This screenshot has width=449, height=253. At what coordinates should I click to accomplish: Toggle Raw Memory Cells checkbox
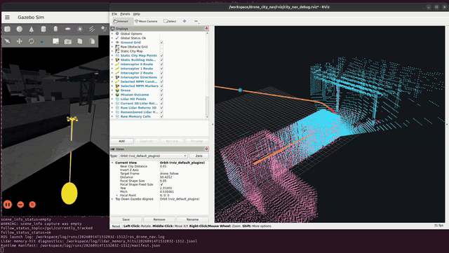[162, 116]
